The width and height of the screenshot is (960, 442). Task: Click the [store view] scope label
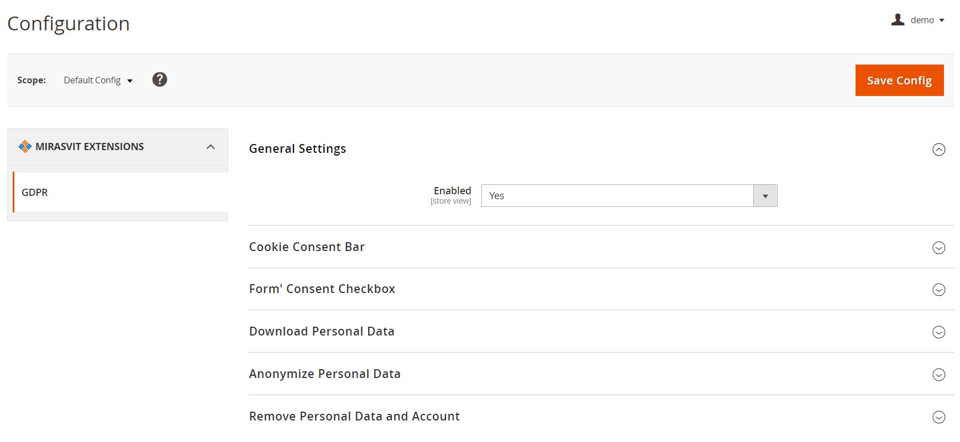450,201
